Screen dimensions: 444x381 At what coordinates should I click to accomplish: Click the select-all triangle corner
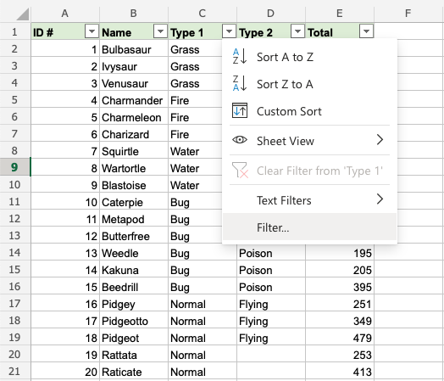[x=23, y=14]
